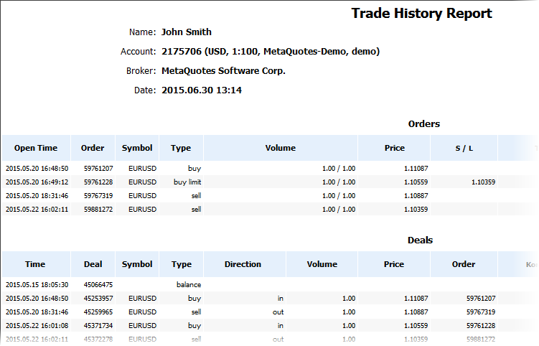Screen dimensions: 539x346
Task: Click the Deal column header
Action: click(x=93, y=264)
